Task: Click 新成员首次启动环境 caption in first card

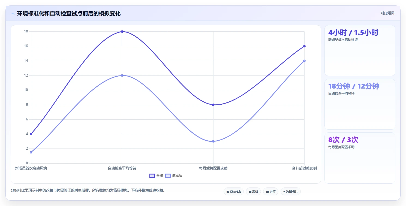Action: click(x=343, y=40)
